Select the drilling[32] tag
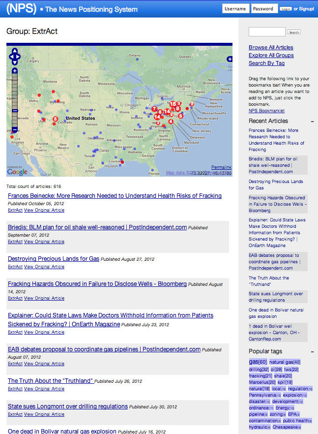 (x=259, y=370)
